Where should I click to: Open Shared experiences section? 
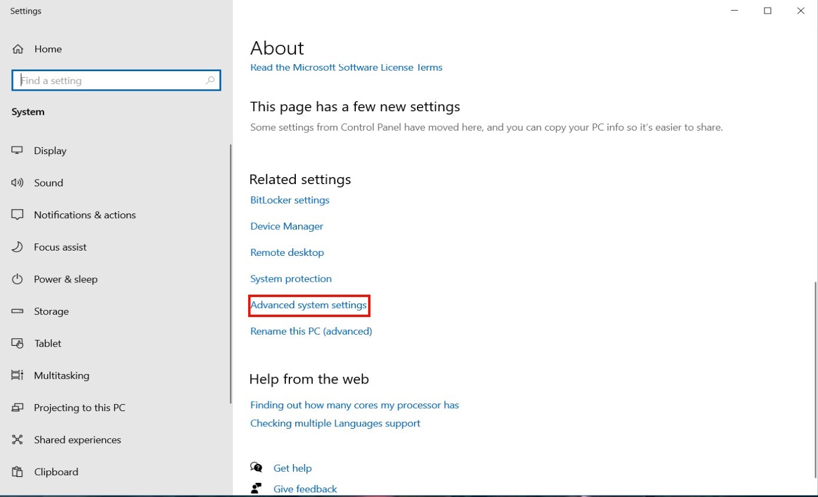77,440
